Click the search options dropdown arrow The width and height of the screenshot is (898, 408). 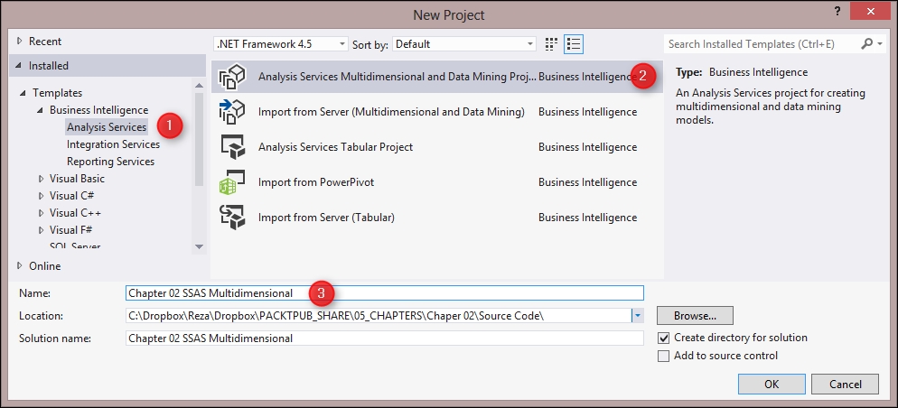point(880,44)
